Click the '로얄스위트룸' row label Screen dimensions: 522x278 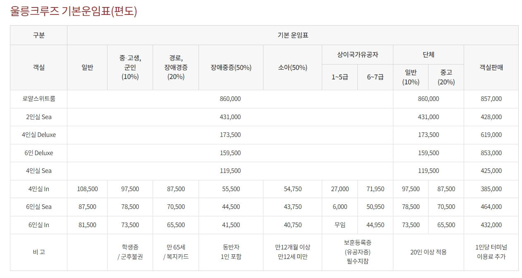pos(39,99)
